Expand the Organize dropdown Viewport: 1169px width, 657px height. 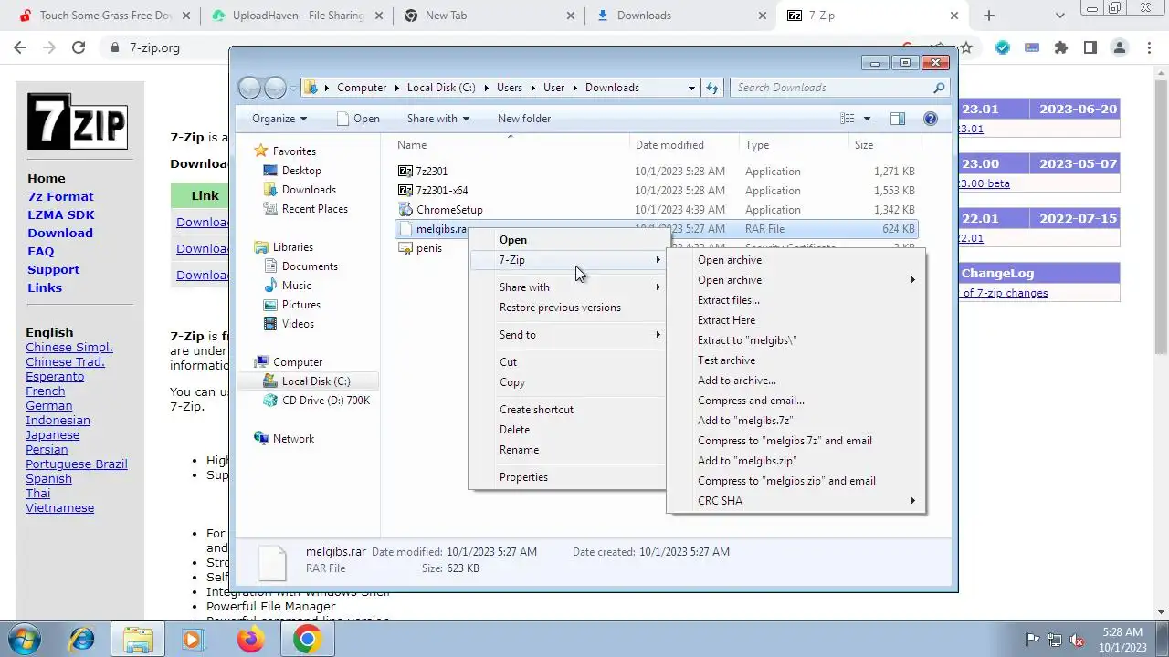(279, 119)
